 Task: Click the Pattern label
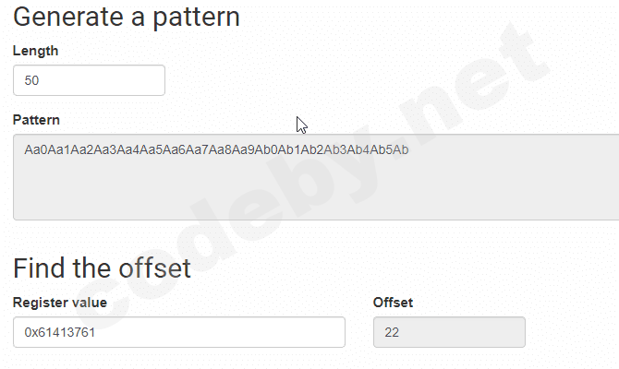[36, 120]
